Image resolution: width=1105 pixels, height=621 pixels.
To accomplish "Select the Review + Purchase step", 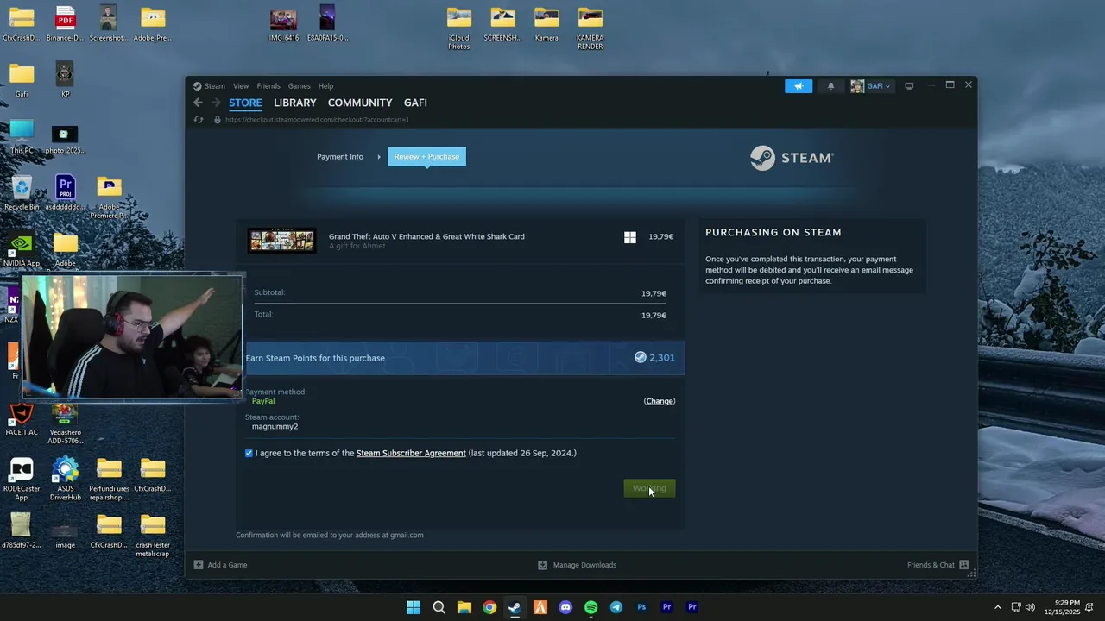I will 426,157.
